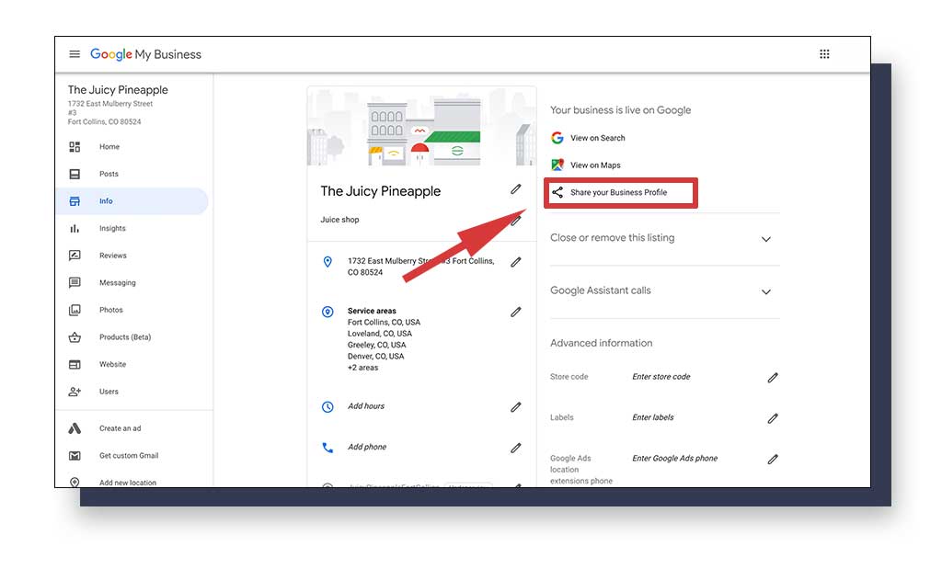
Task: Click the Enter labels field
Action: point(653,417)
